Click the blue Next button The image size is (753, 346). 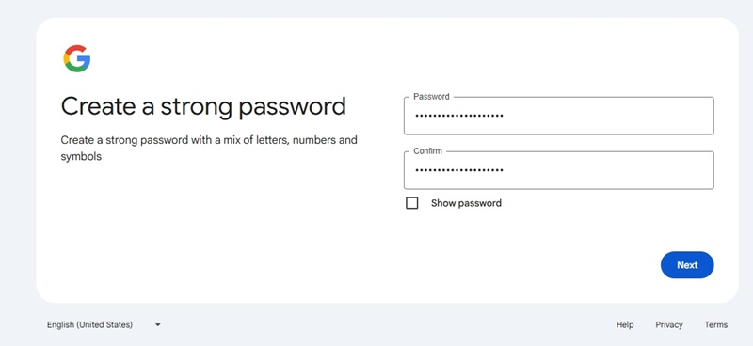687,265
